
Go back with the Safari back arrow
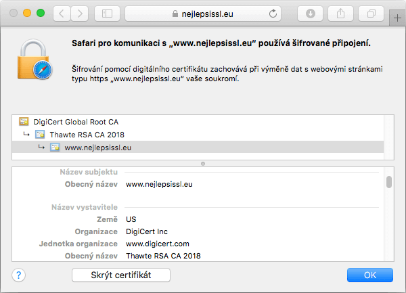pos(62,14)
